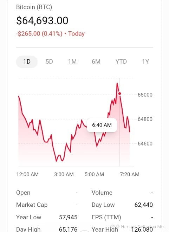Click the Bitcoin (BTC) title
This screenshot has height=232, width=169.
(x=34, y=7)
